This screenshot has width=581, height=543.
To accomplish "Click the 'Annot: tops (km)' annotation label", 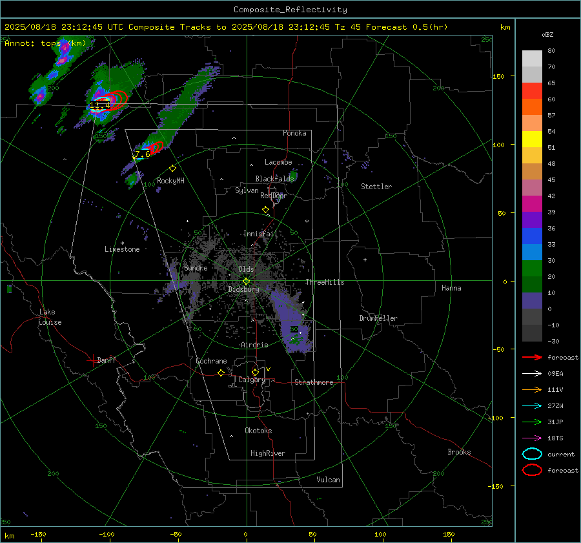I will pos(45,43).
